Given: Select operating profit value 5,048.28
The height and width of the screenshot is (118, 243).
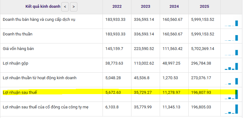Looking at the screenshot, I should pos(113,78).
